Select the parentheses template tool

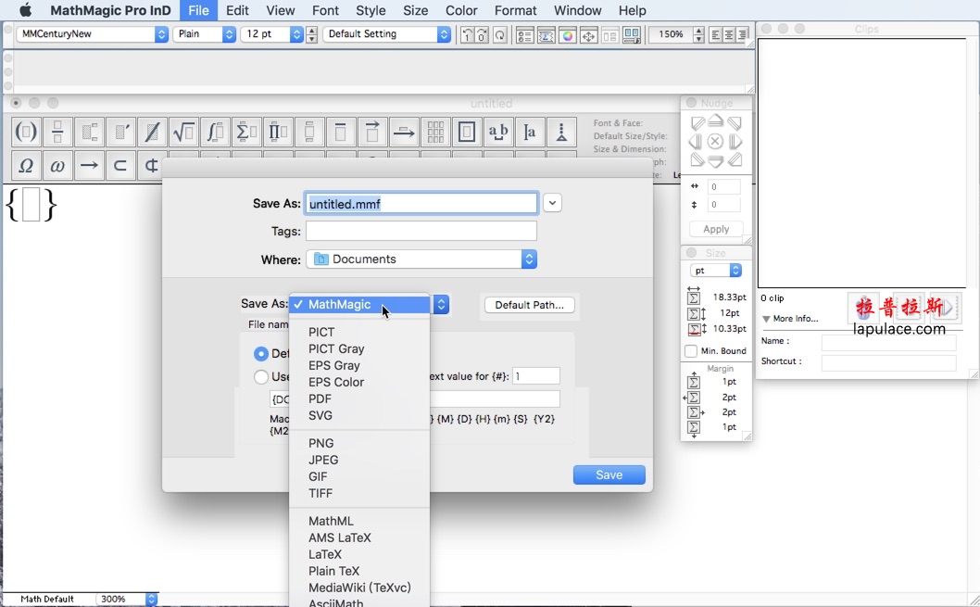tap(25, 132)
